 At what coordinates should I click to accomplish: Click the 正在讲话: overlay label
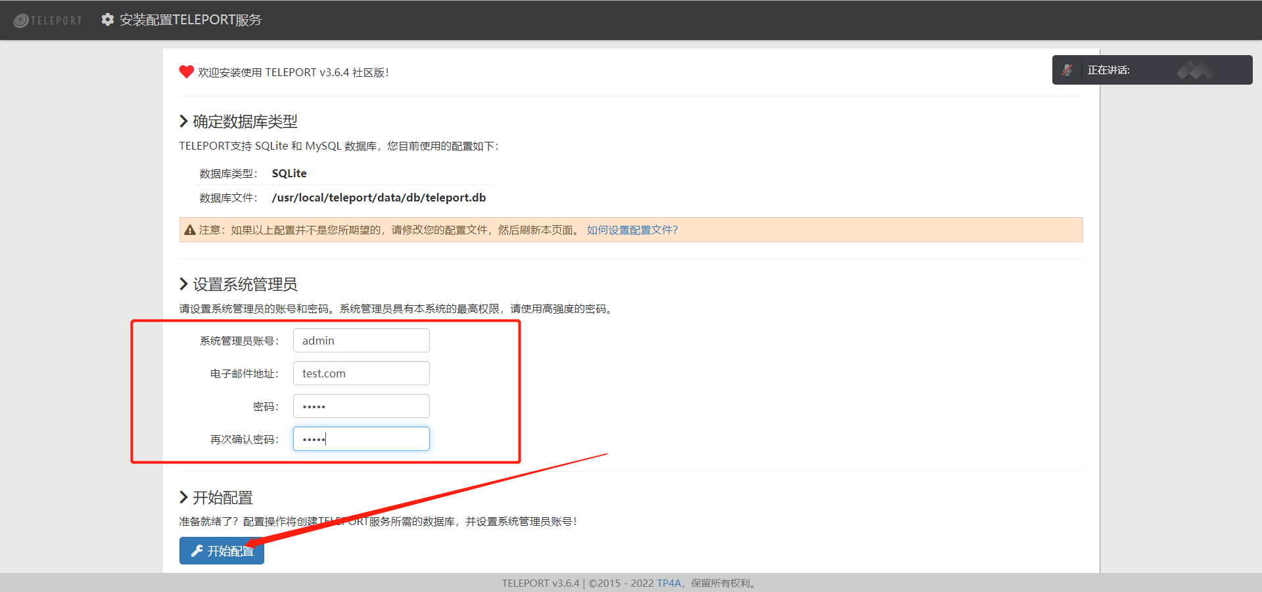1108,70
